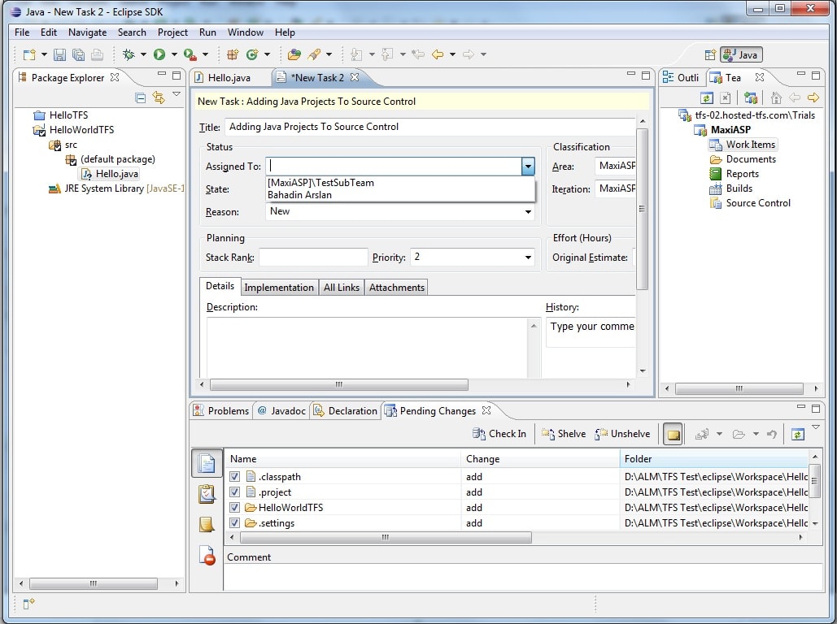Select Source Control in Team Explorer

pos(757,203)
